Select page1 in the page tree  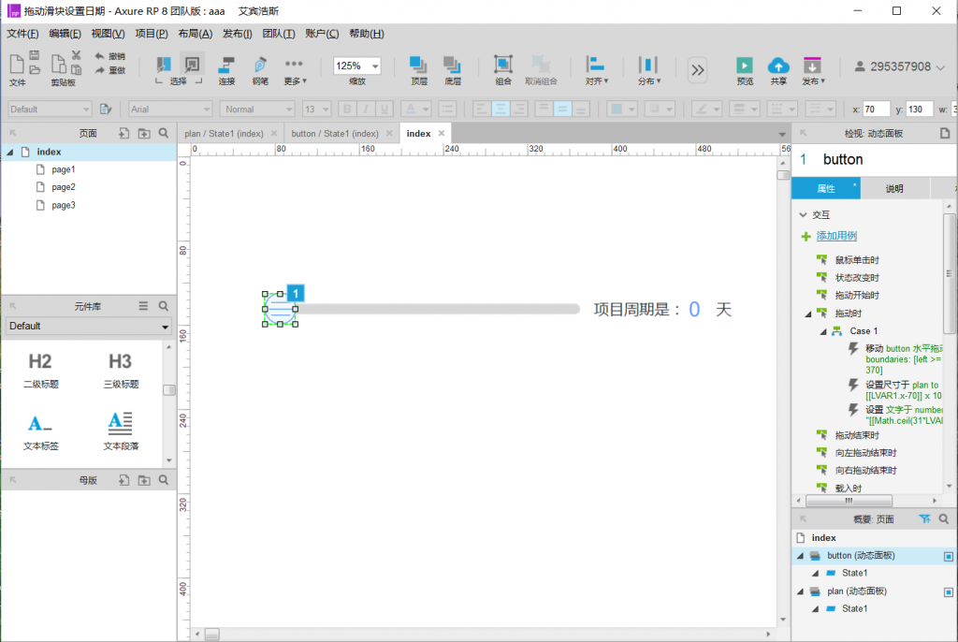coord(64,169)
